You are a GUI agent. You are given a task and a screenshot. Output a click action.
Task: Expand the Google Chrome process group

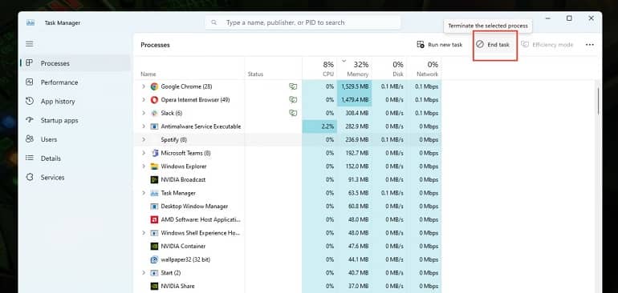coord(144,86)
